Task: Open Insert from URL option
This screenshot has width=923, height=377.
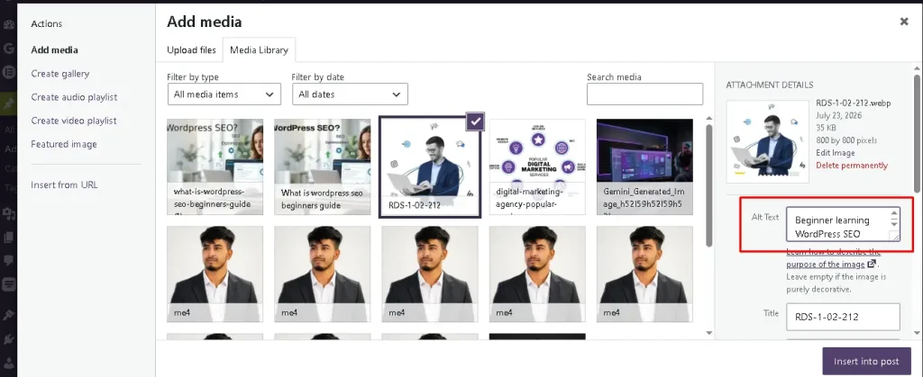Action: pyautogui.click(x=64, y=185)
